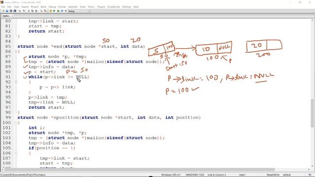315x177 pixels.
Task: Click the 'tmp->link = NULL;' code line
Action: [x=52, y=102]
